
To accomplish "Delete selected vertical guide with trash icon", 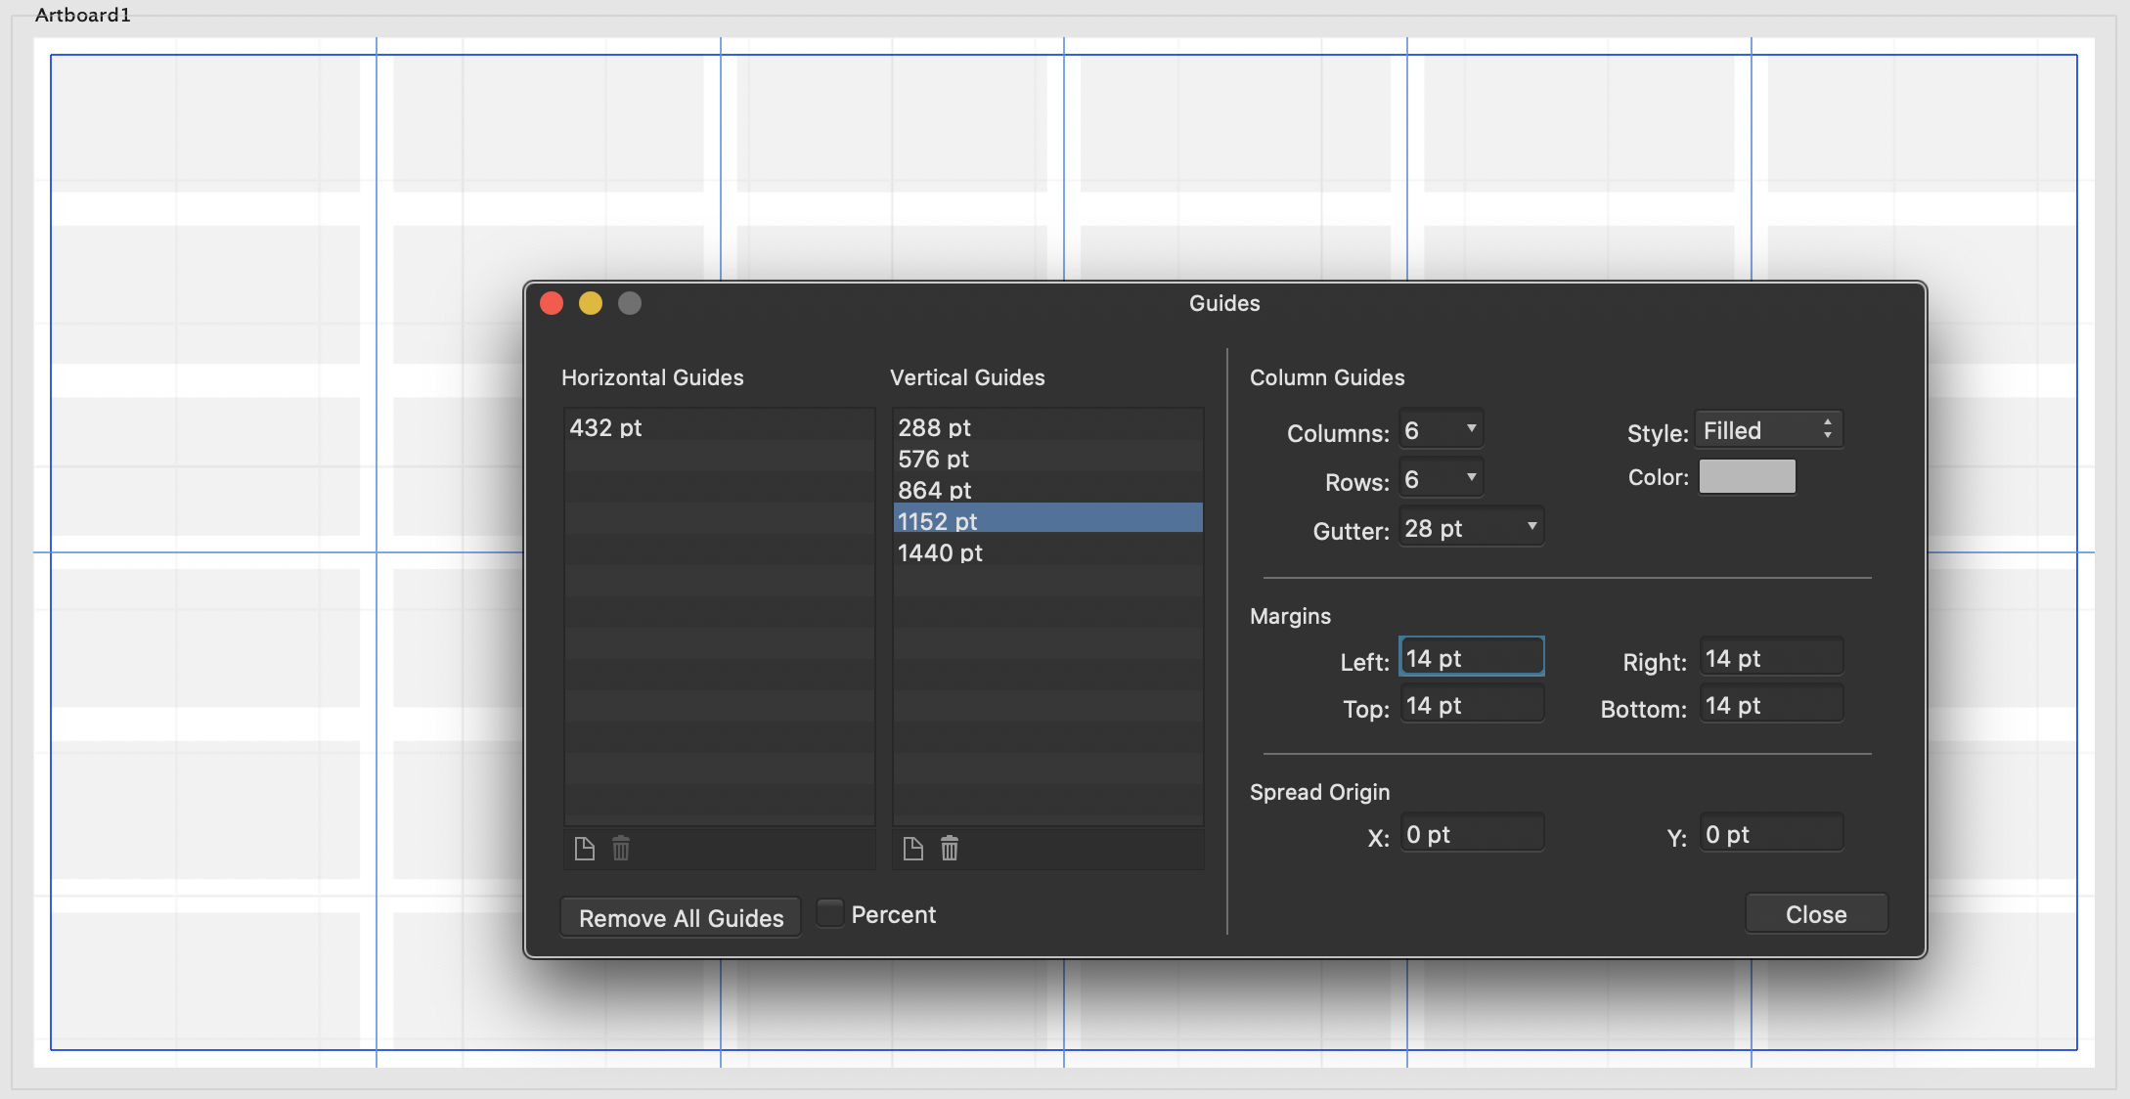I will [950, 849].
